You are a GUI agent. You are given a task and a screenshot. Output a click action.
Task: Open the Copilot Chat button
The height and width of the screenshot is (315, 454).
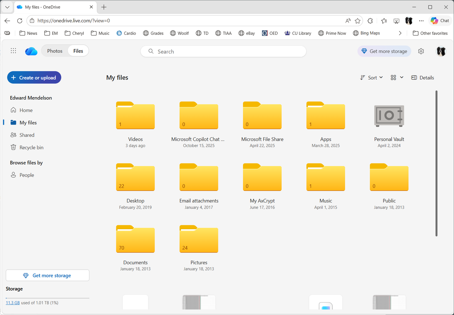[x=440, y=21]
